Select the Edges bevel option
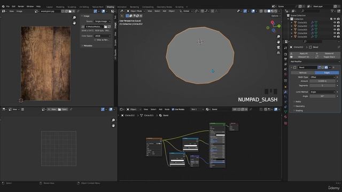 tap(327, 73)
